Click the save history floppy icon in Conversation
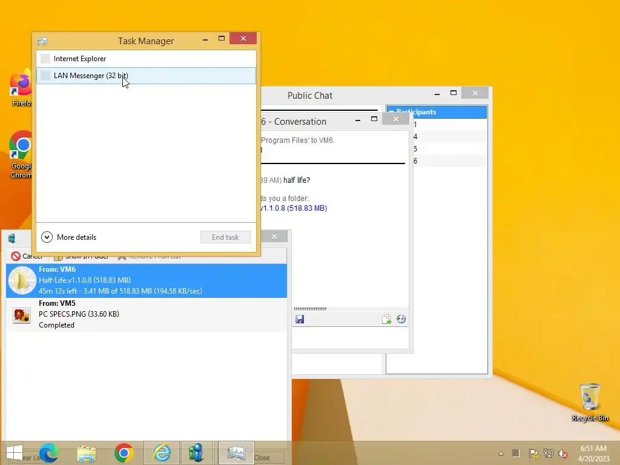Screen dimensions: 620x465 (300, 319)
